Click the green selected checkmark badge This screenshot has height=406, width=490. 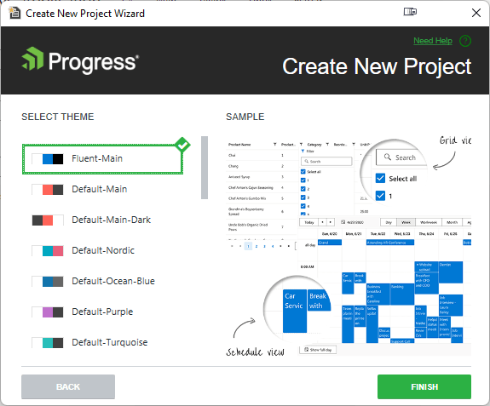point(182,145)
